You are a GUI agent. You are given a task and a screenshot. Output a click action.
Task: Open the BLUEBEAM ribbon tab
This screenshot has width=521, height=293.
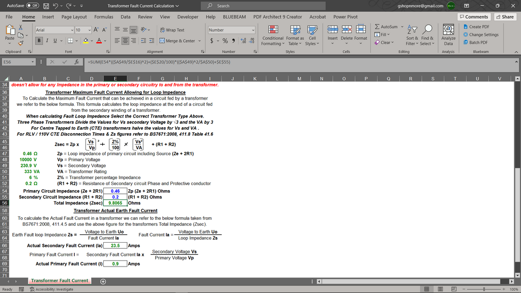tap(234, 17)
